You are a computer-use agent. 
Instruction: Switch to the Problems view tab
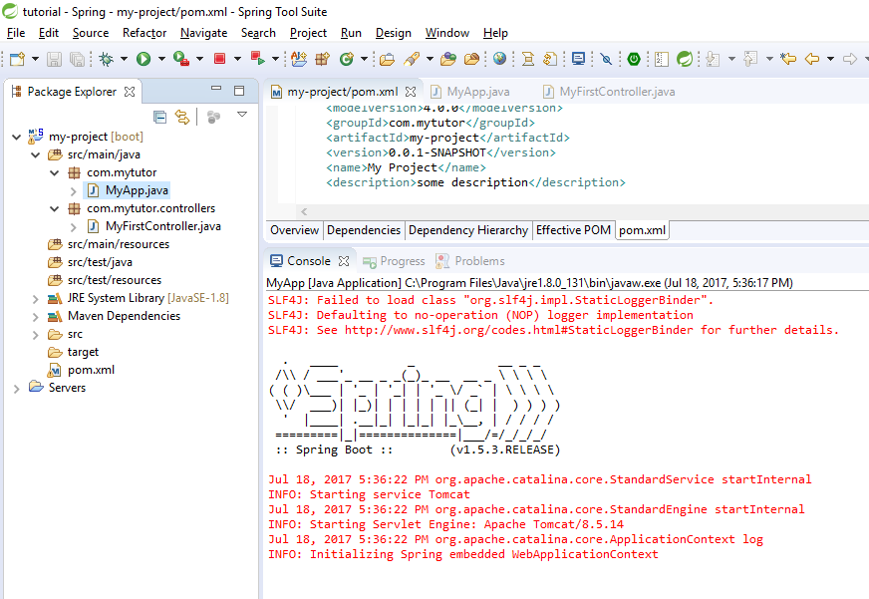[470, 261]
